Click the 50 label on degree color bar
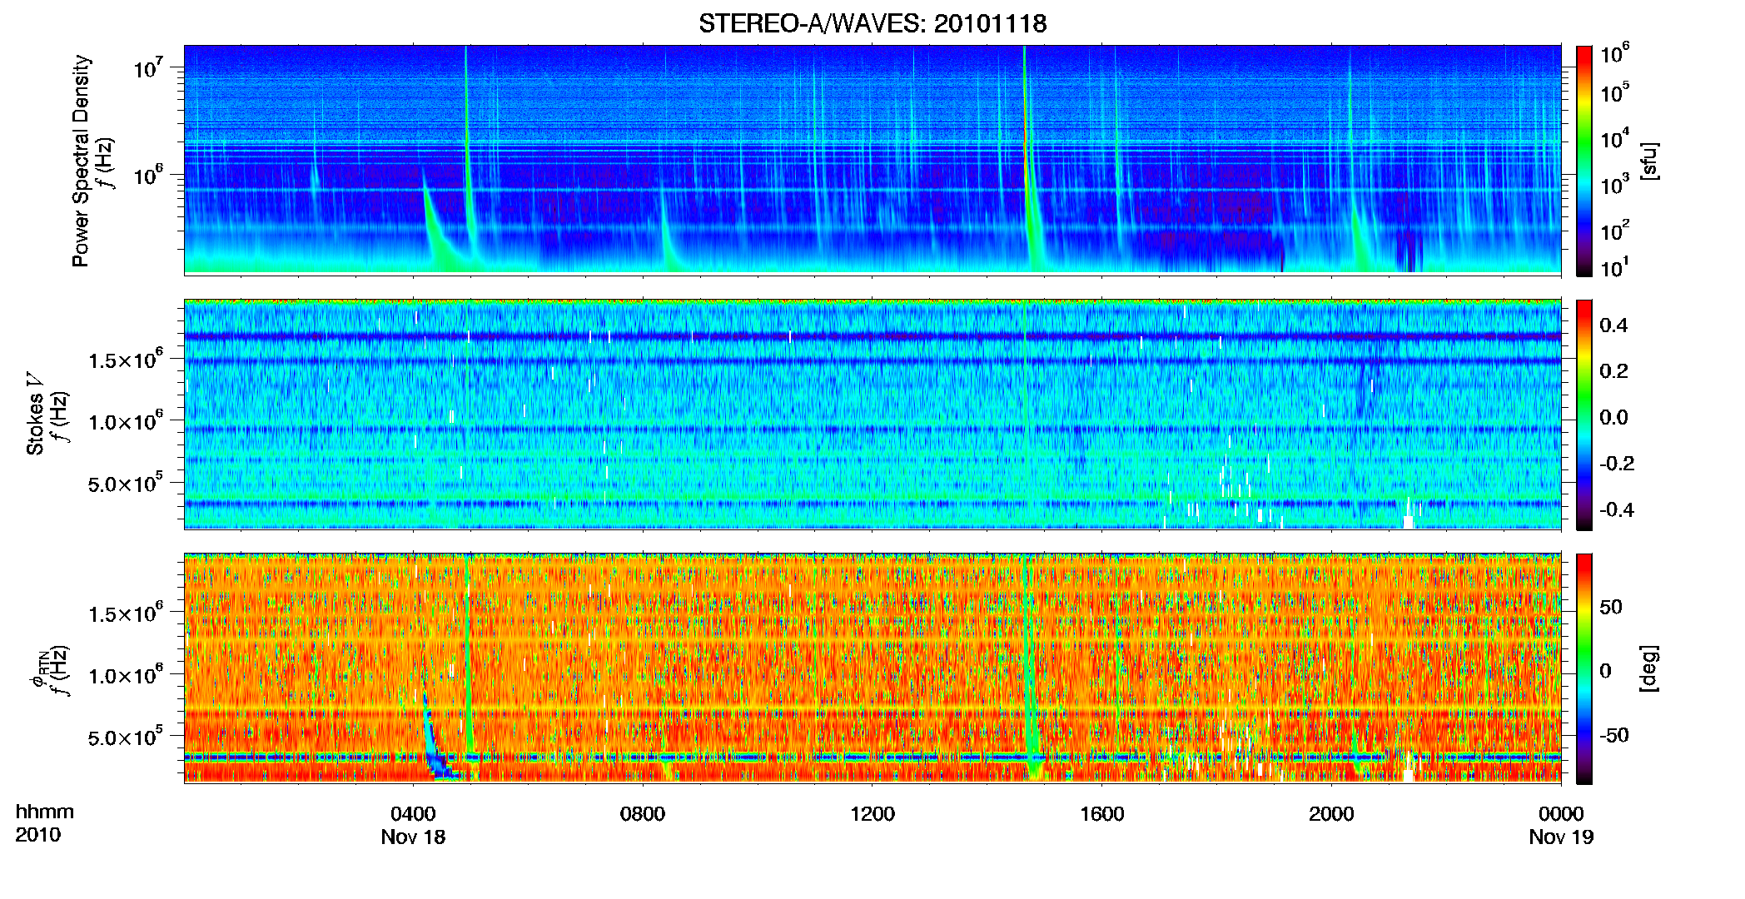Image resolution: width=1745 pixels, height=899 pixels. [1611, 607]
